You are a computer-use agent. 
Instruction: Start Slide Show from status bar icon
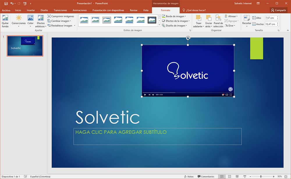(x=245, y=177)
